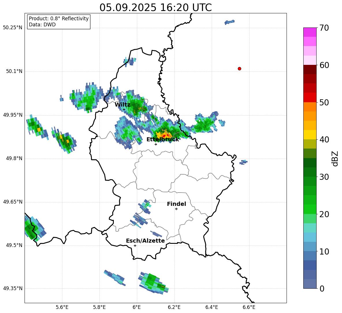Click the "Data: DWD" legend text
This screenshot has height=313, width=342.
click(42, 25)
